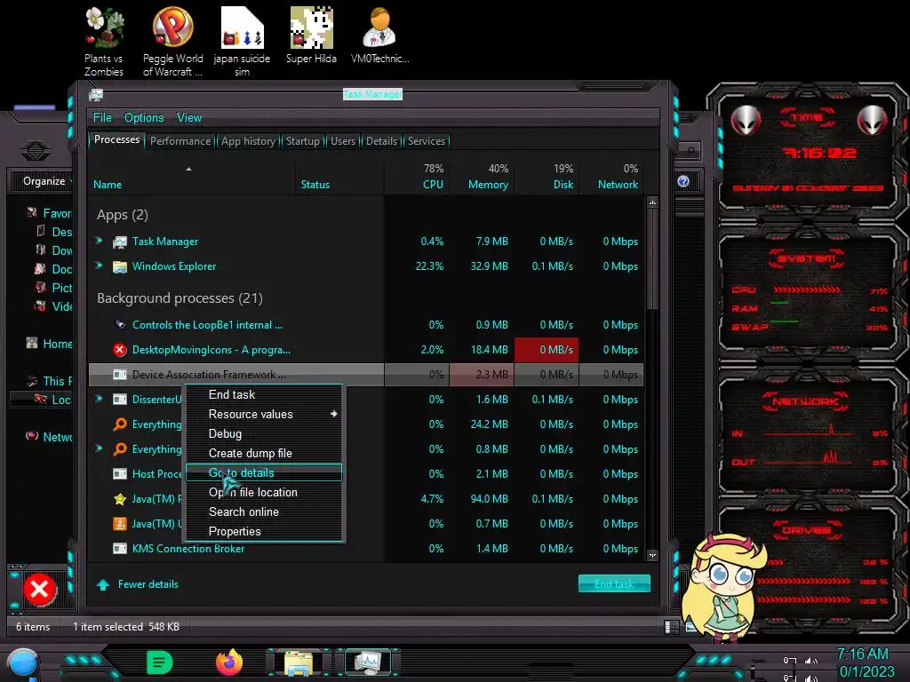Sort by the Disk column header
Screen dimensions: 910x682
[547, 177]
